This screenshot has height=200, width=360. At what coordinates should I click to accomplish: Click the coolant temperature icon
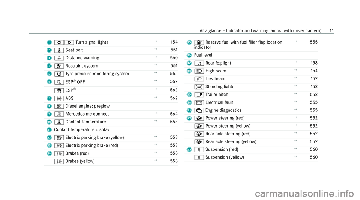(59, 122)
